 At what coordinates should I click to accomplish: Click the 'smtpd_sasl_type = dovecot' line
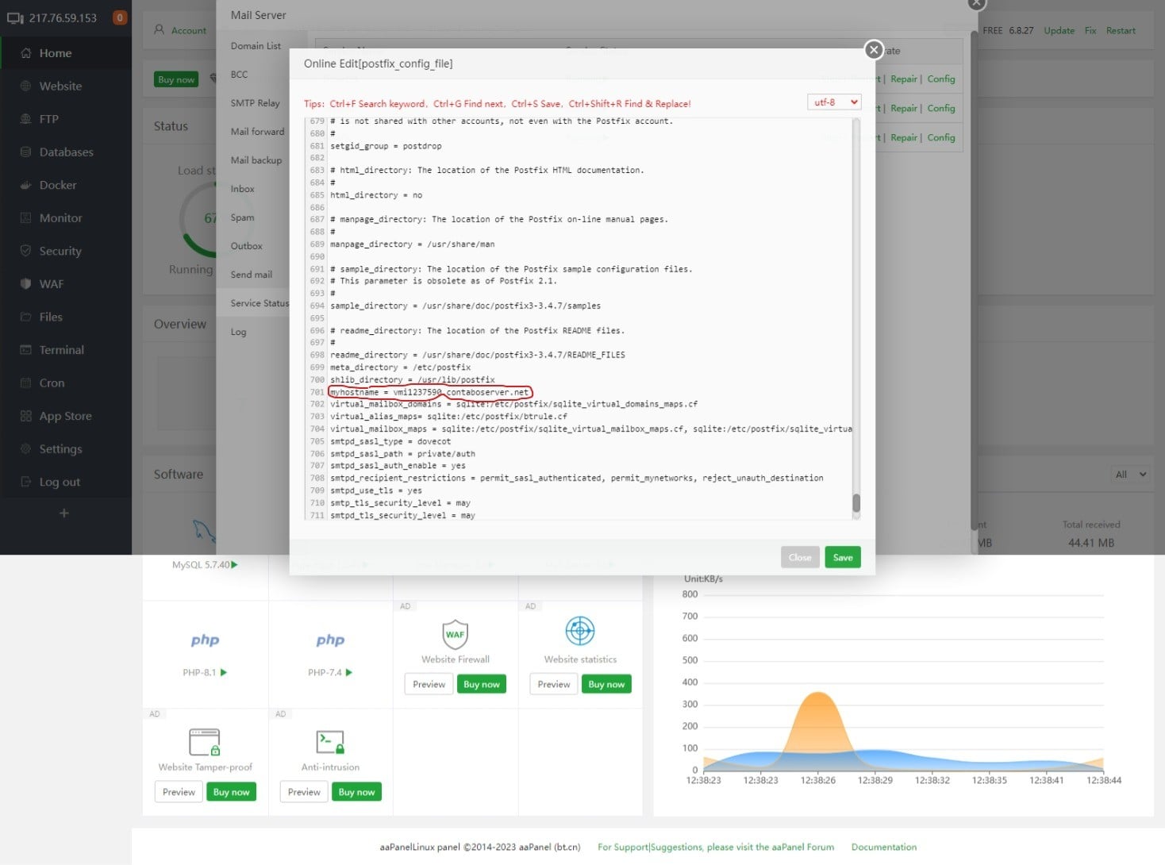pyautogui.click(x=390, y=441)
